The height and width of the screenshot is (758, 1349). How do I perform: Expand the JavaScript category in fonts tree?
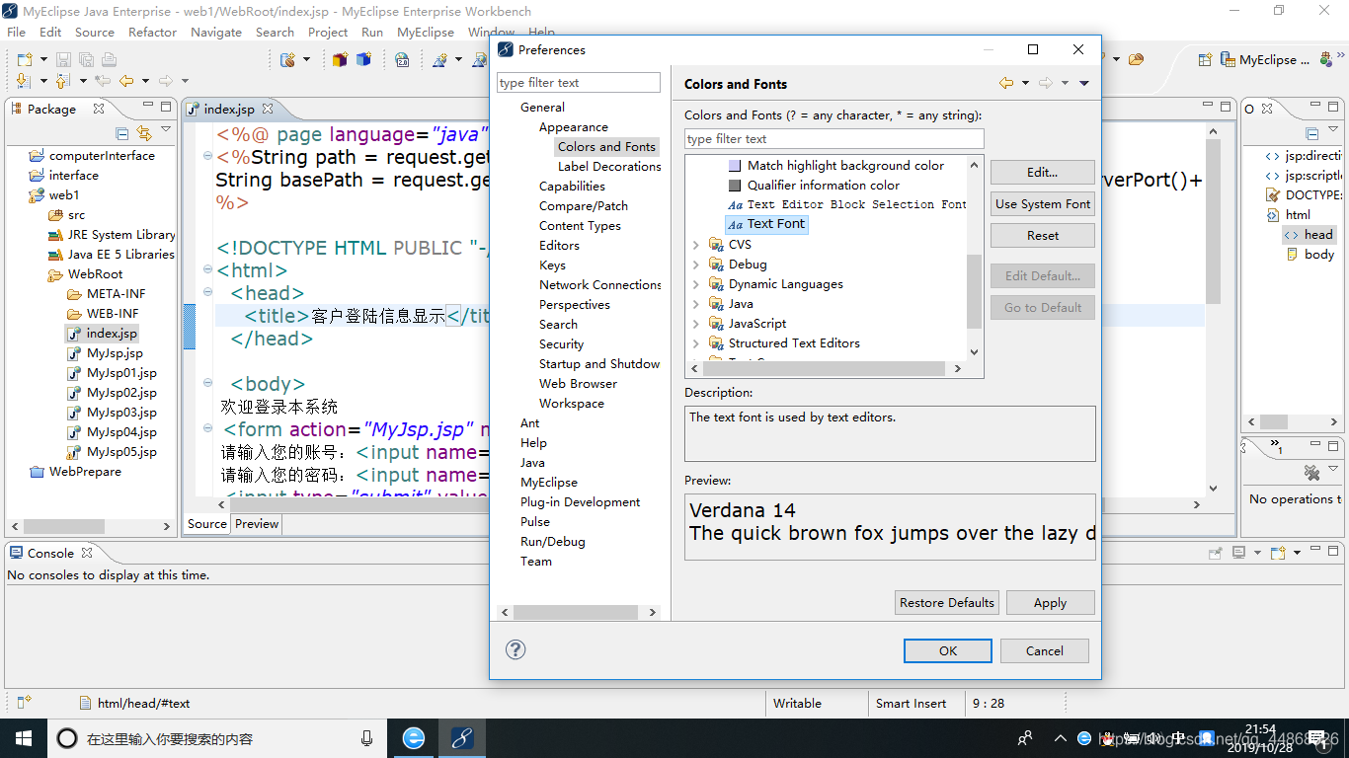coord(695,324)
